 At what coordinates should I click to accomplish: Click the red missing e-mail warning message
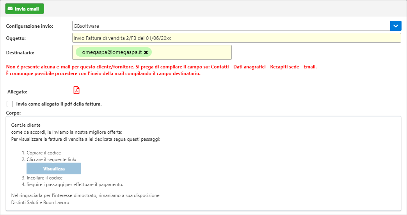161,70
